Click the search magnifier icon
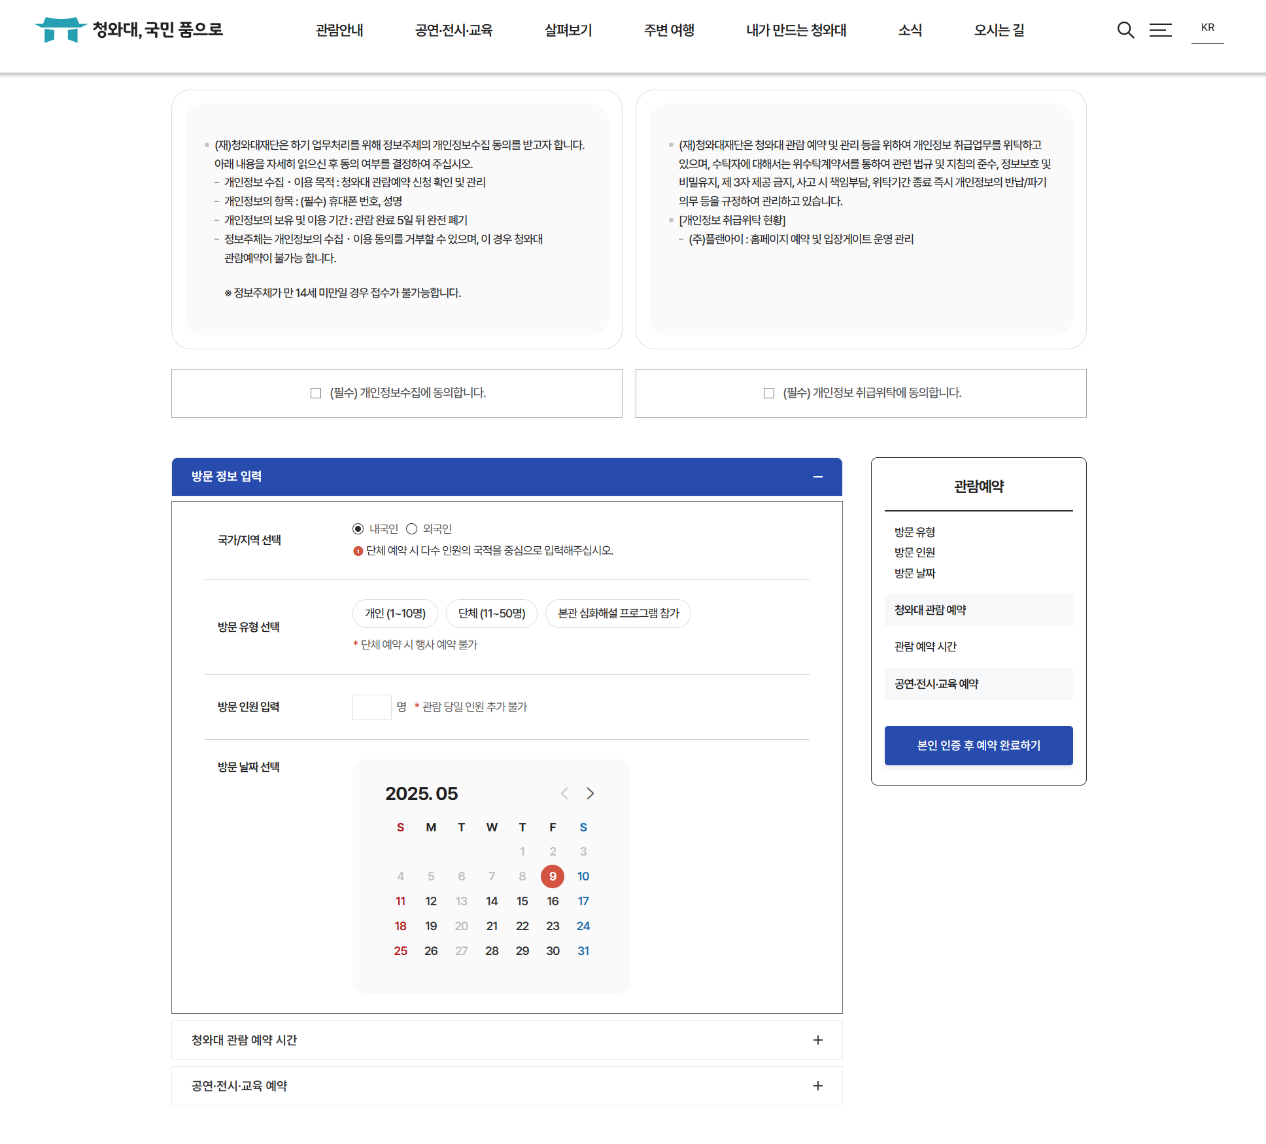Viewport: 1266px width, 1144px height. pyautogui.click(x=1125, y=30)
